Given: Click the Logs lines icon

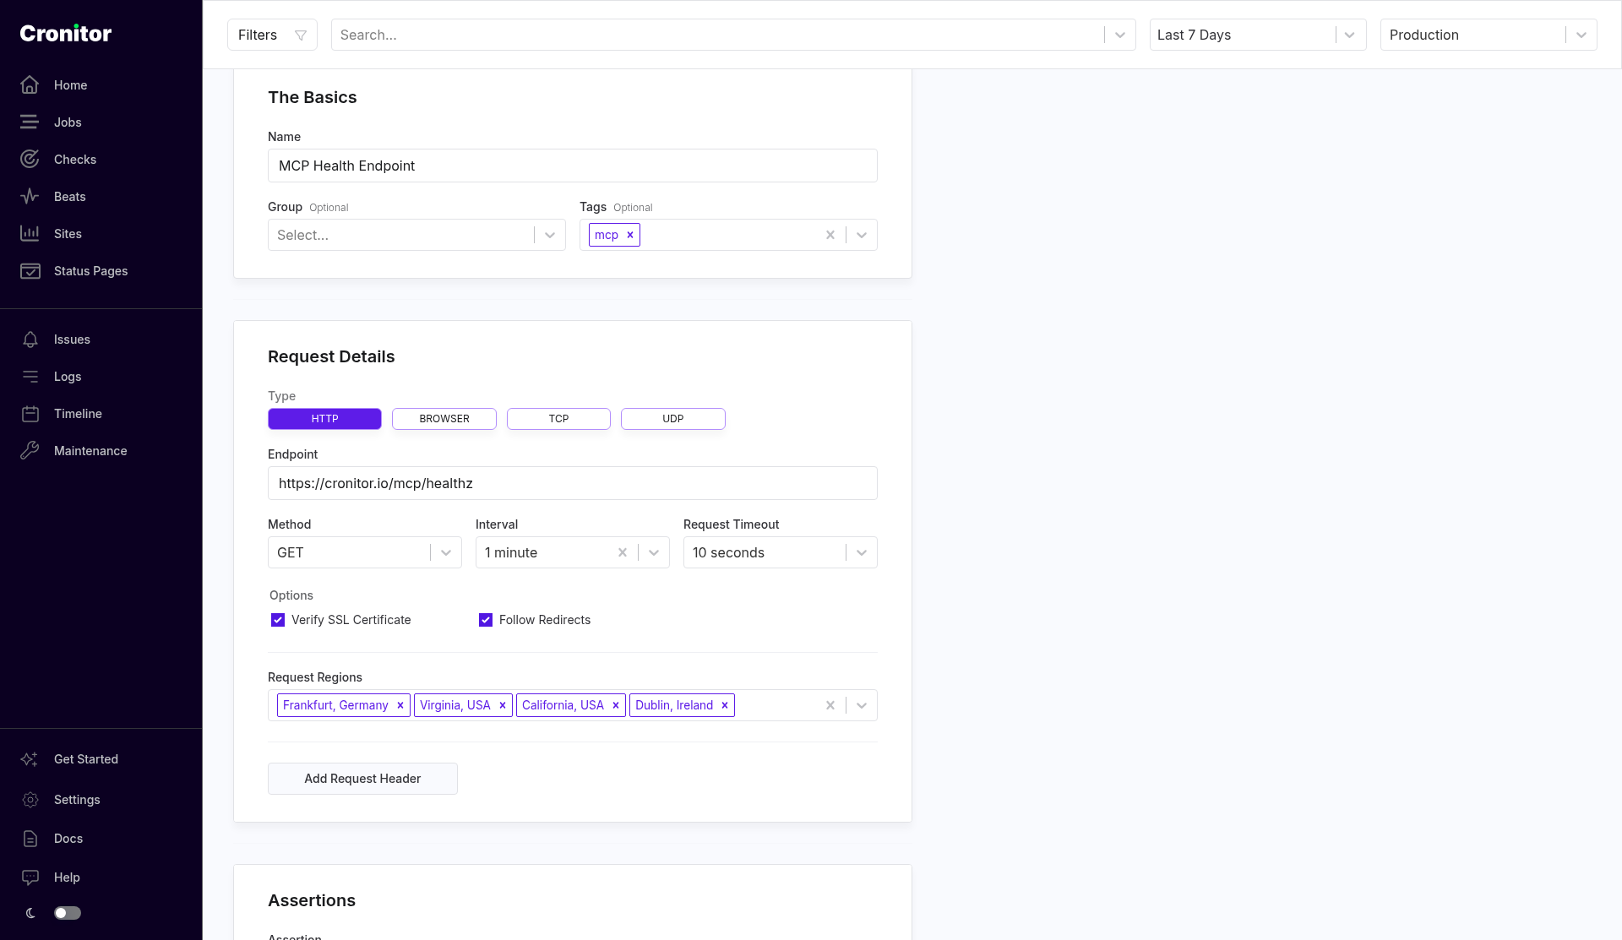Looking at the screenshot, I should 30,377.
